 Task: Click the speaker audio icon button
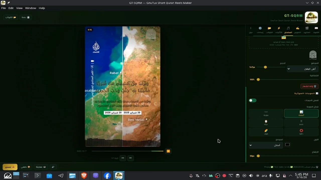pos(53,167)
